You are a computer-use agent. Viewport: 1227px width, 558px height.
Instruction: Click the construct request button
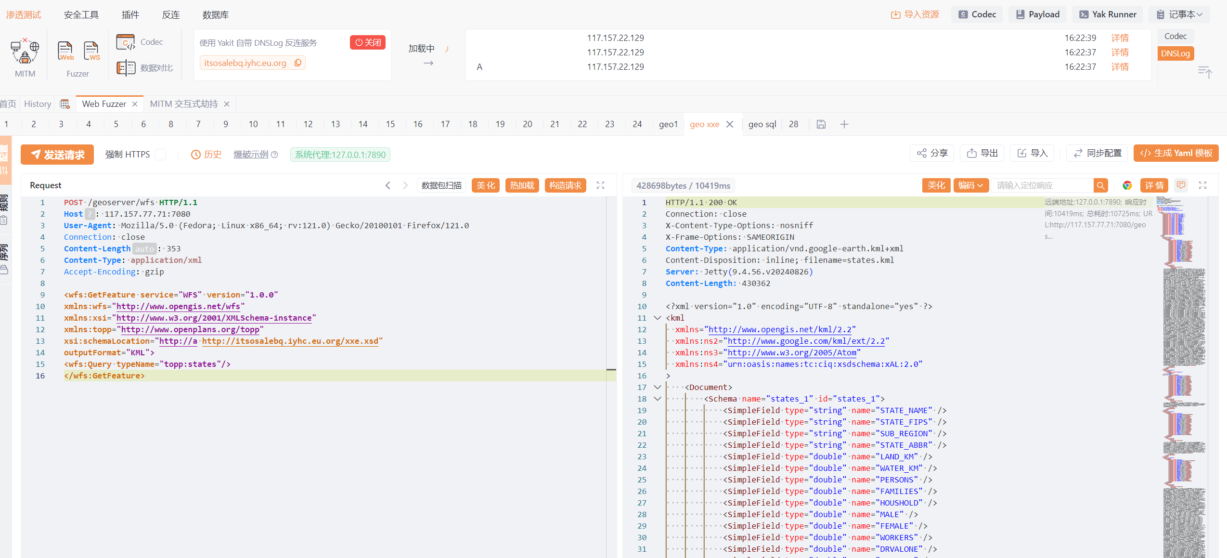[566, 185]
